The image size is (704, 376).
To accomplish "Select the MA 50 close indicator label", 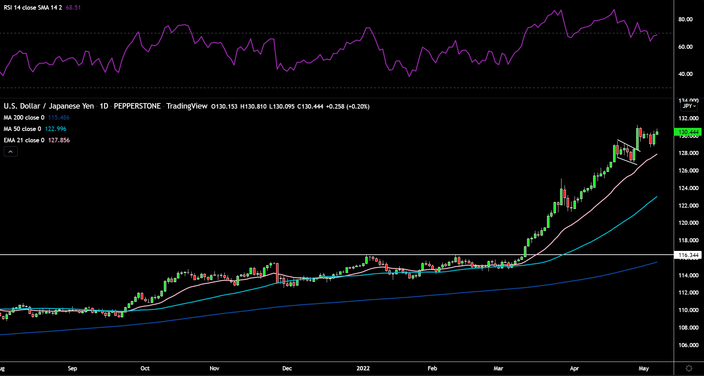I will (22, 129).
